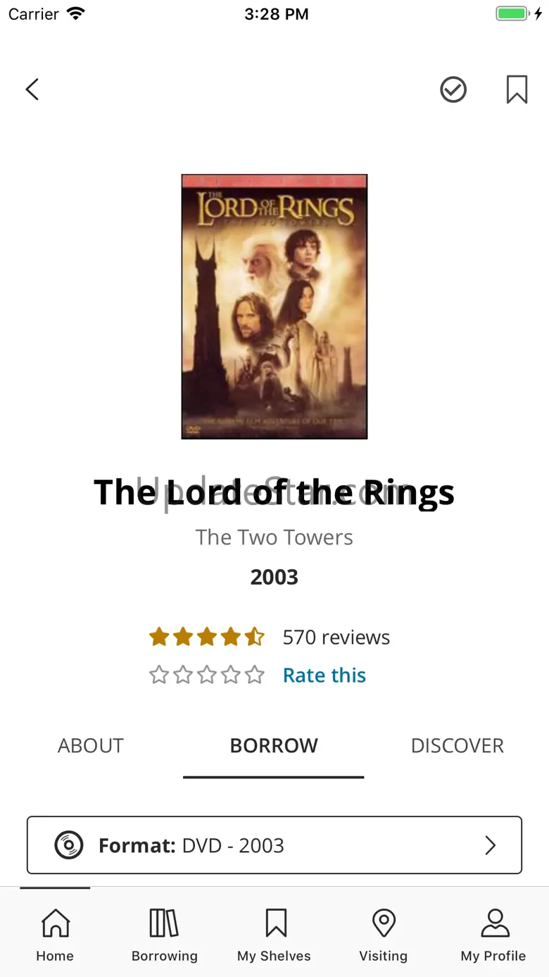The image size is (549, 977).
Task: Tap the Two Towers cover image
Action: tap(274, 306)
